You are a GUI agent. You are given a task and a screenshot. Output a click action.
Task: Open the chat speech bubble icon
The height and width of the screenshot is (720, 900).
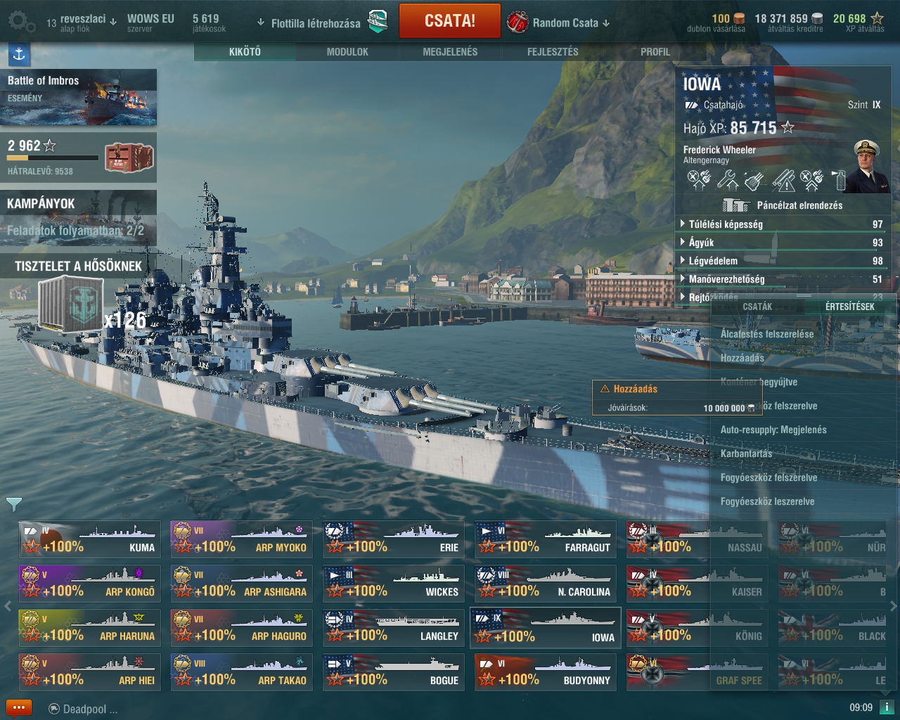click(x=18, y=708)
